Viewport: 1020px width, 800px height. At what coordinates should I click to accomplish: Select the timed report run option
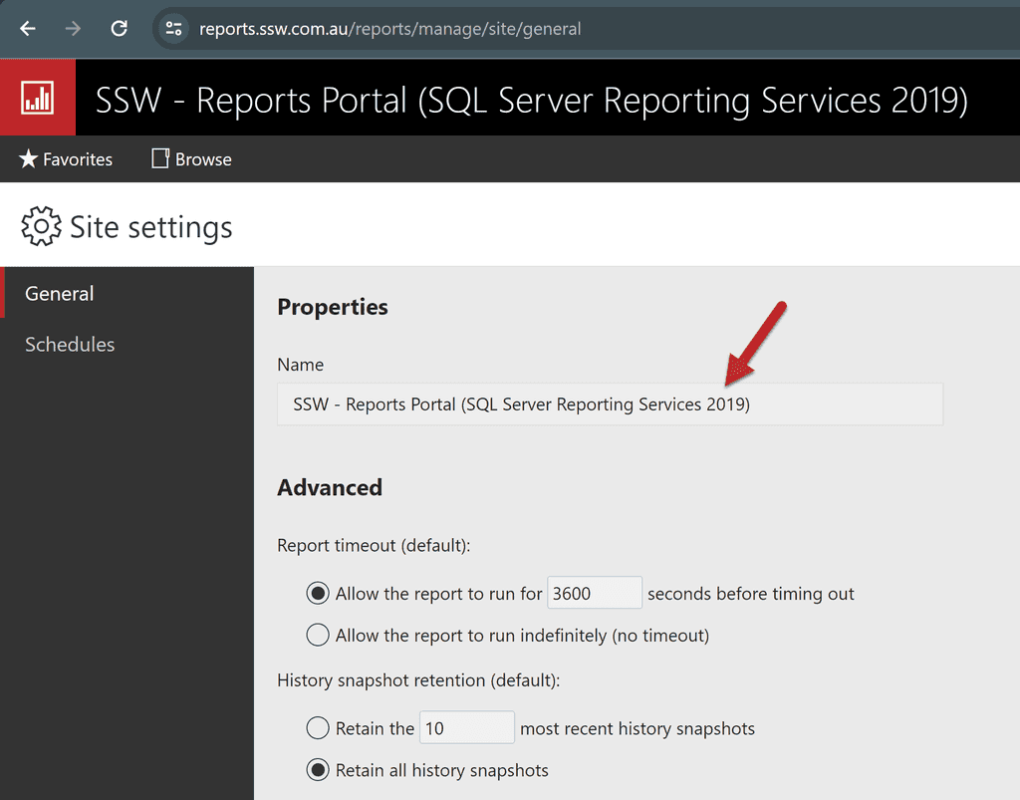point(317,592)
